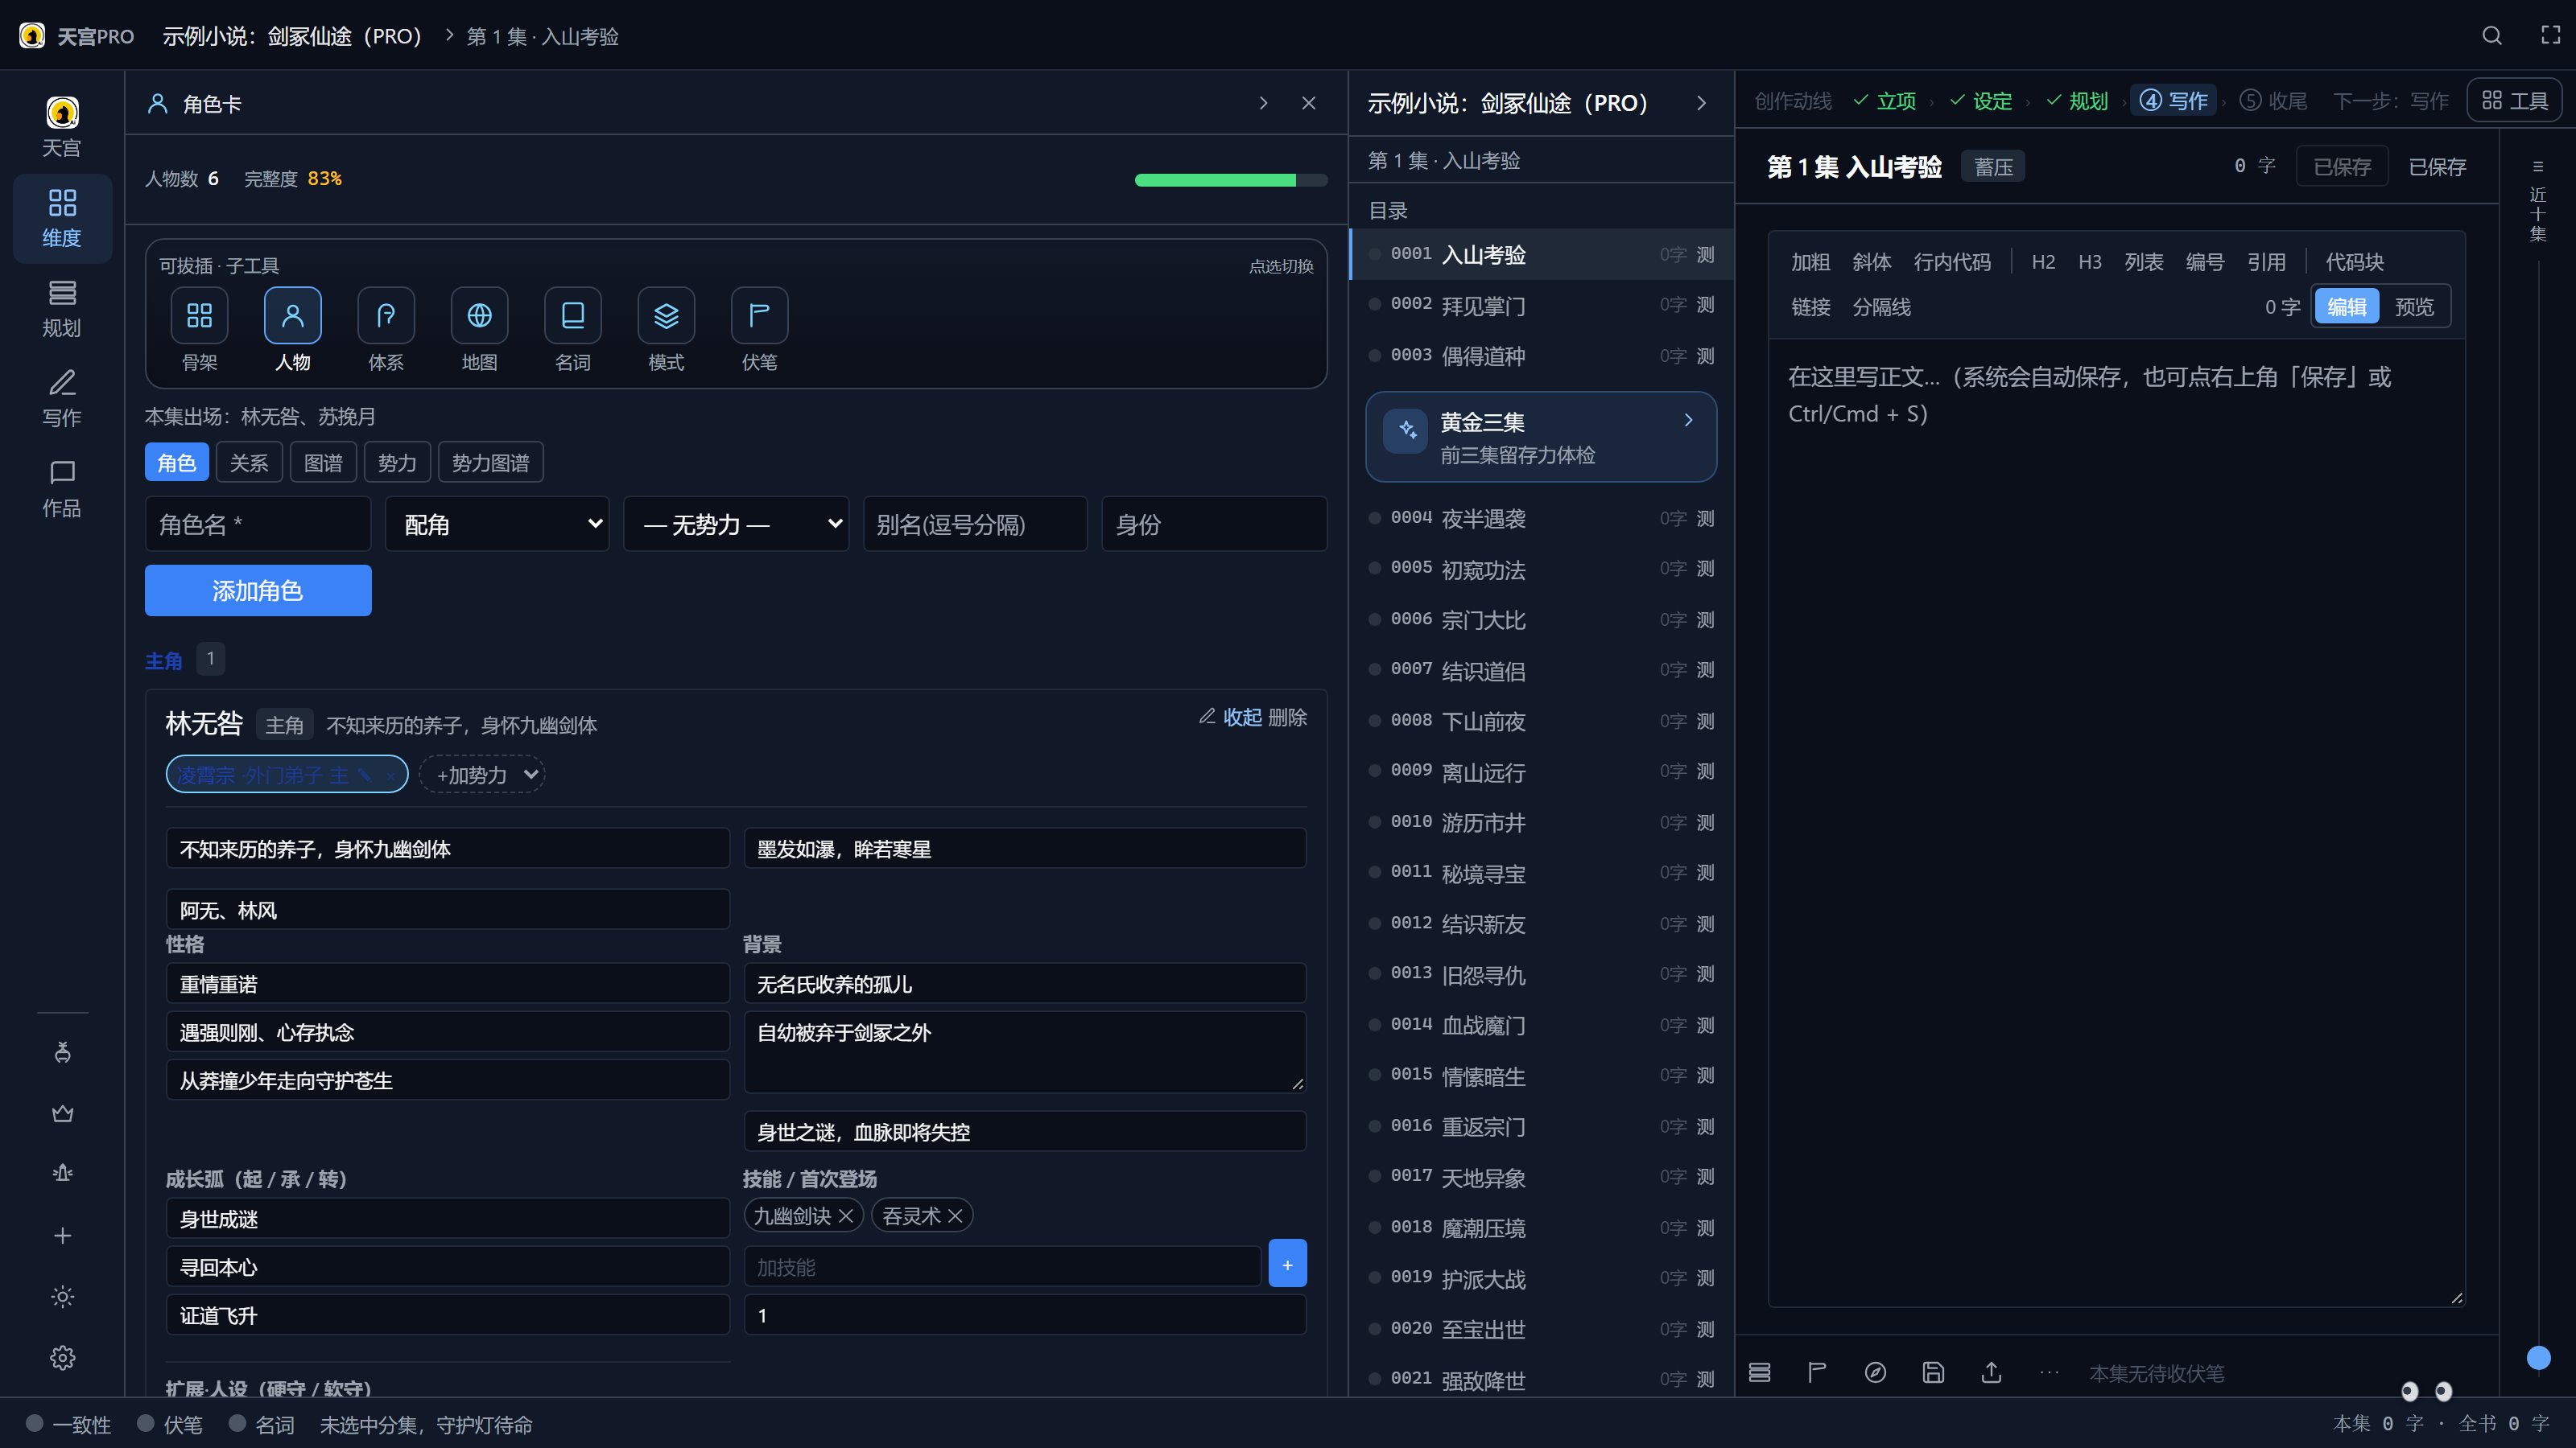2576x1448 pixels.
Task: Expand the novel title panel chevron
Action: 1701,103
